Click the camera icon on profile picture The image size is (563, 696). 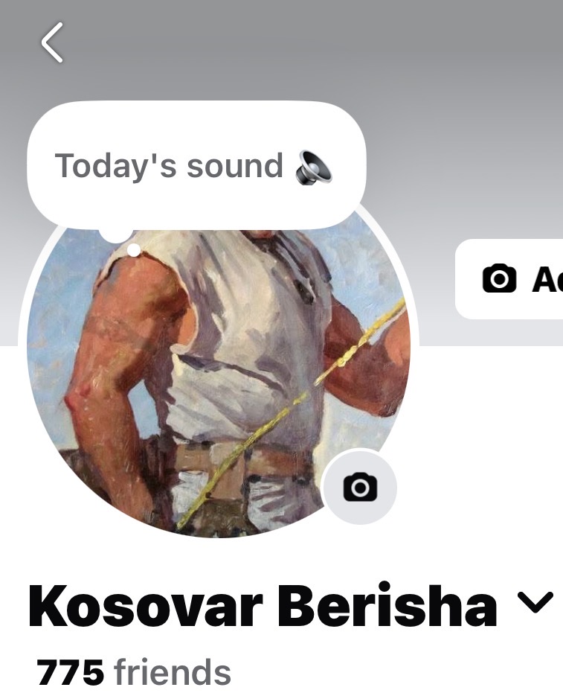(x=360, y=487)
